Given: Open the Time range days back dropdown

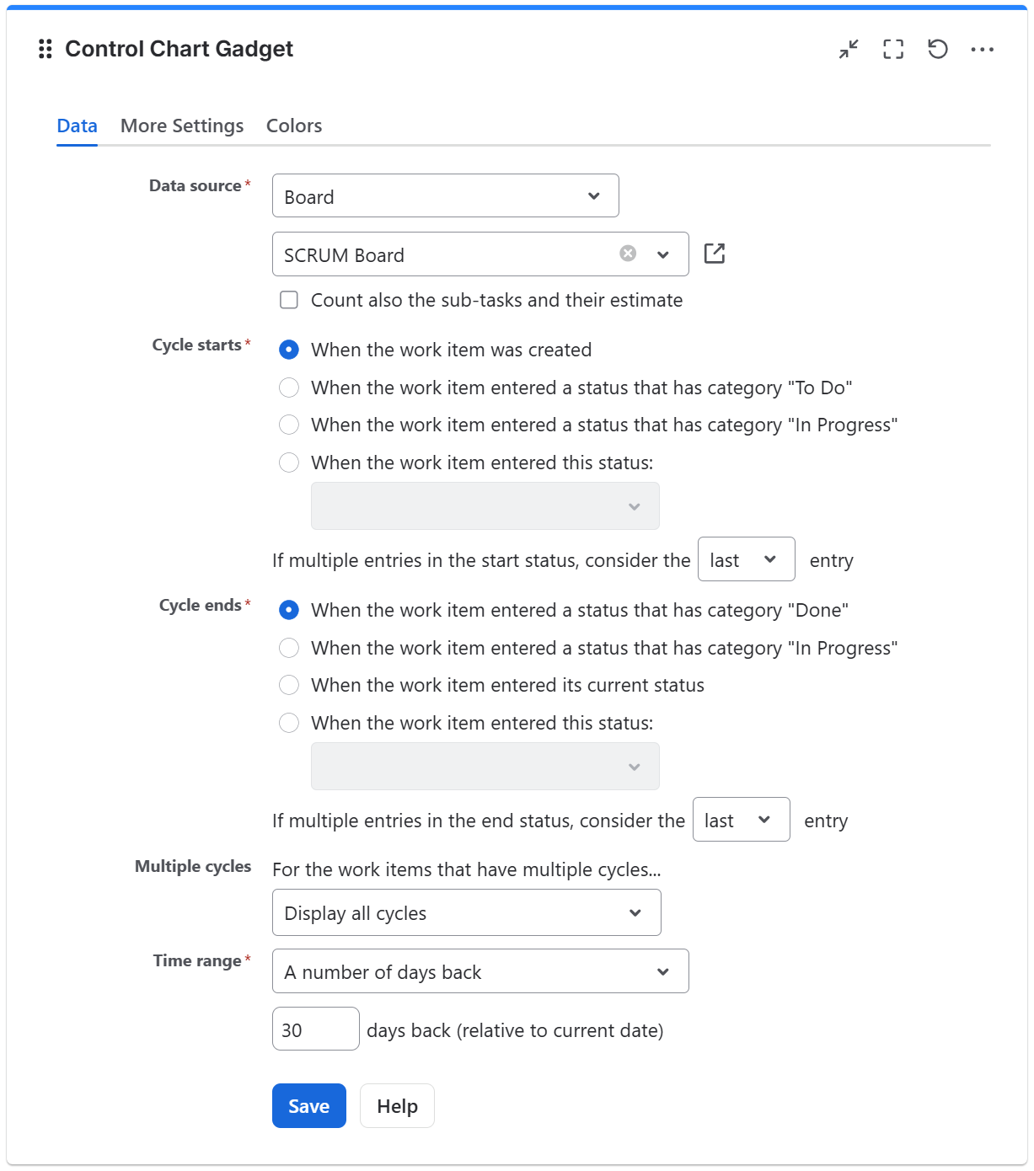Looking at the screenshot, I should [x=480, y=971].
